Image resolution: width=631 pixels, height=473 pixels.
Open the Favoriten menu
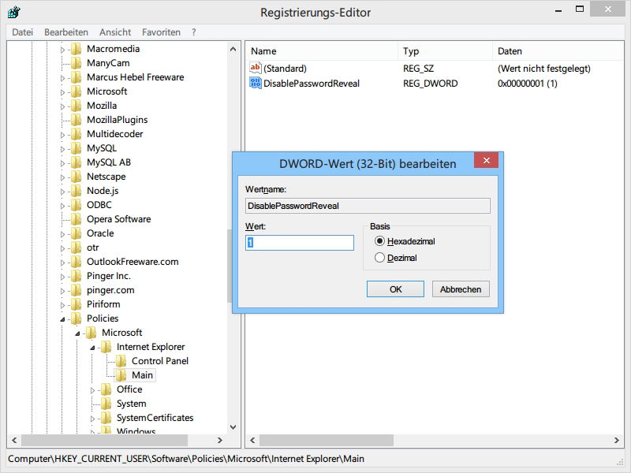pos(161,32)
